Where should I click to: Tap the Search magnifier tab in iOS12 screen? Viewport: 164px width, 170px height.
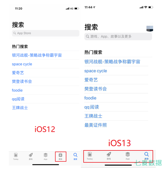(75, 156)
